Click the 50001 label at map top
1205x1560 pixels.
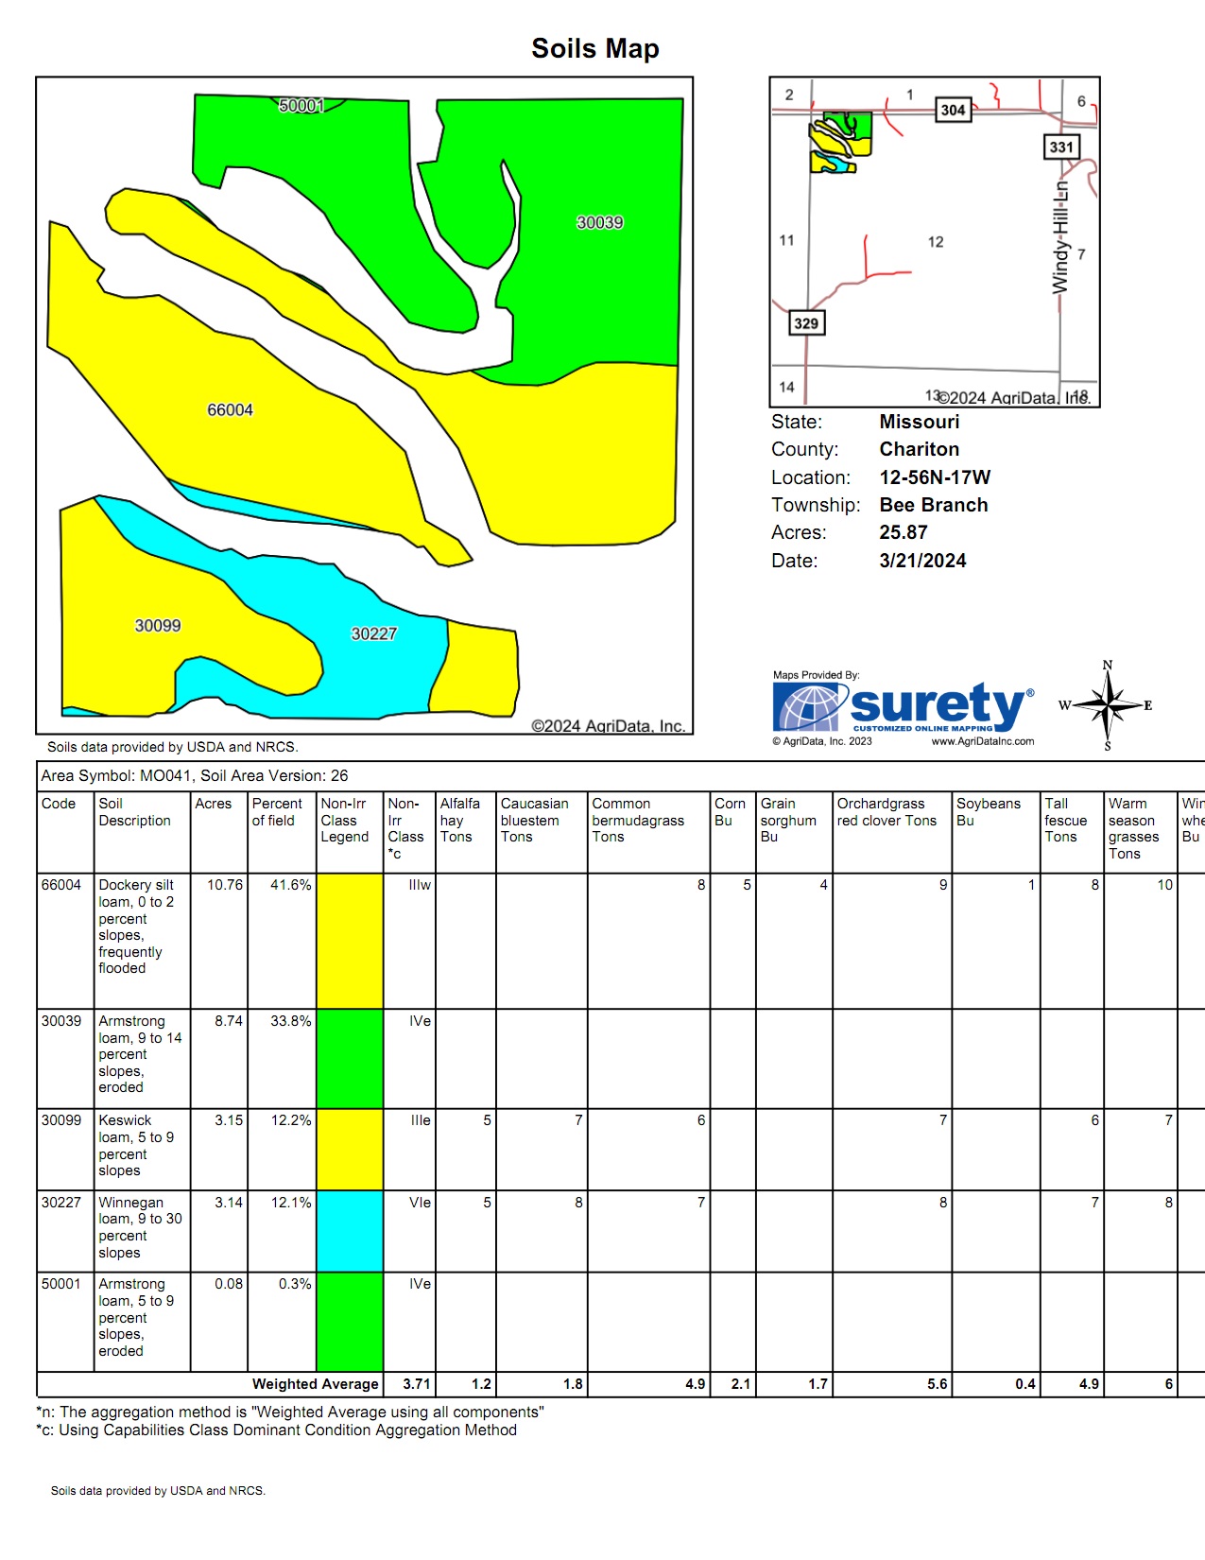point(301,106)
